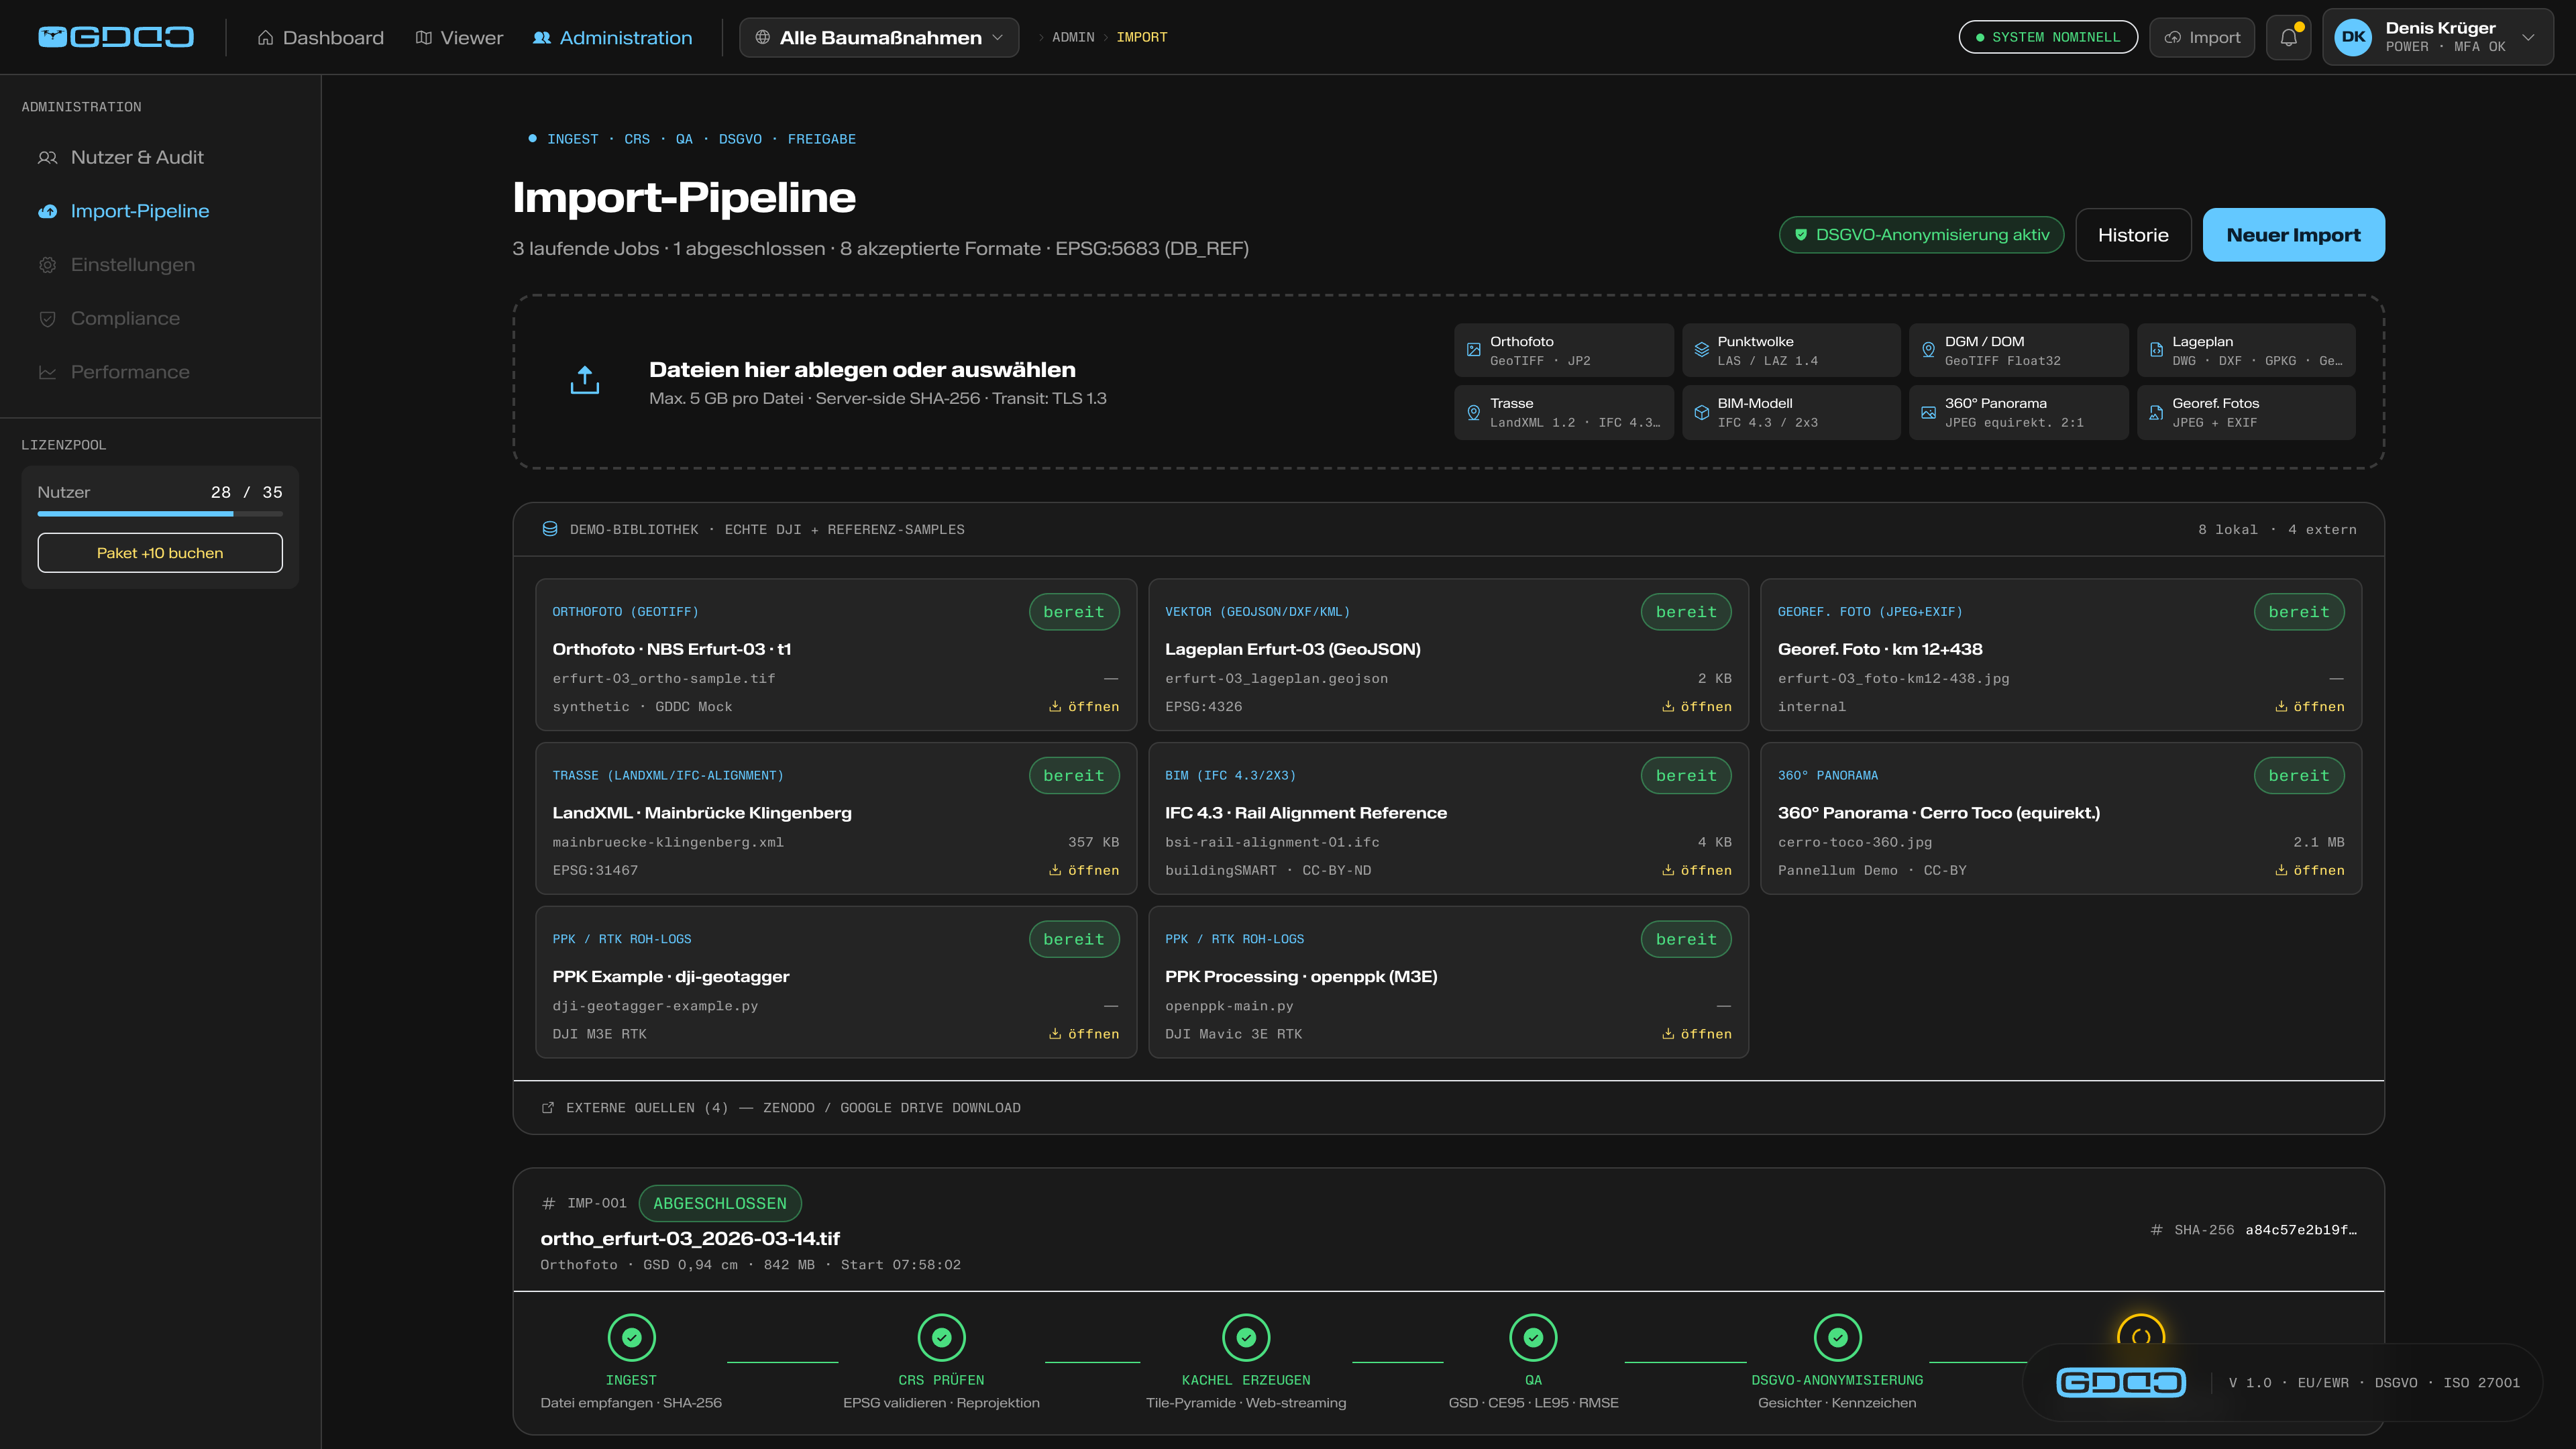Click text cerro-toco-360.jpg

[1854, 843]
